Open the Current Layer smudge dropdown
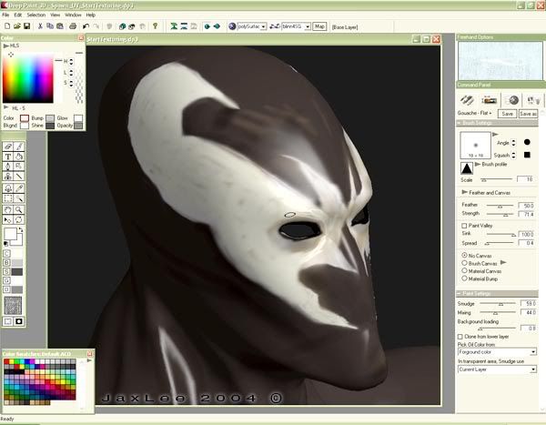This screenshot has height=425, width=546. pyautogui.click(x=533, y=369)
